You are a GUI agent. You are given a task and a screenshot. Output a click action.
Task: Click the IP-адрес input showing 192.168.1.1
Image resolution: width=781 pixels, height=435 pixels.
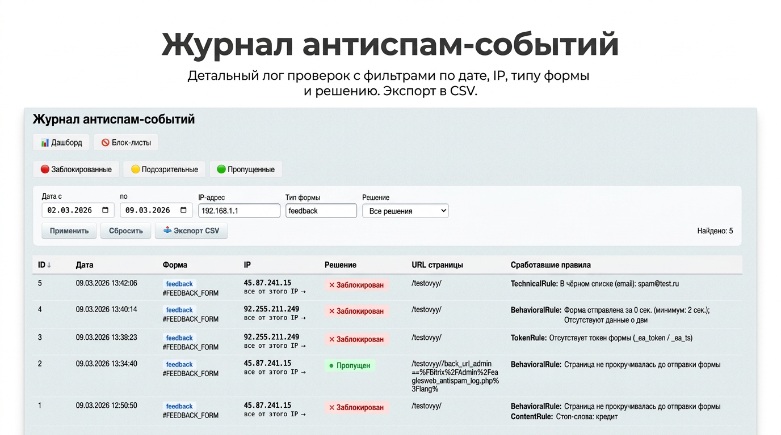238,210
